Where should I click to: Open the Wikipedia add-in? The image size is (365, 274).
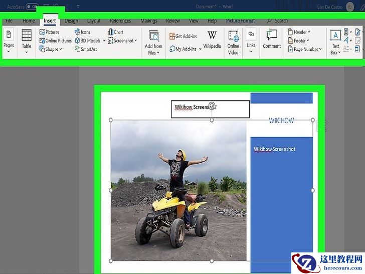pos(212,40)
